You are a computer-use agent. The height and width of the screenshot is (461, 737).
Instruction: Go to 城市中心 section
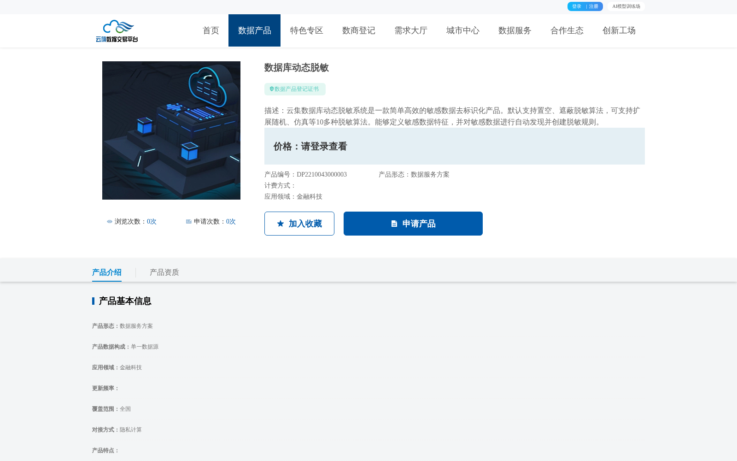462,30
